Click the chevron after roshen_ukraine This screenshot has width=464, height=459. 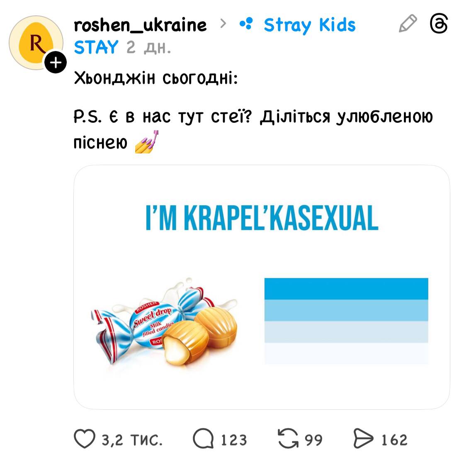(x=223, y=24)
